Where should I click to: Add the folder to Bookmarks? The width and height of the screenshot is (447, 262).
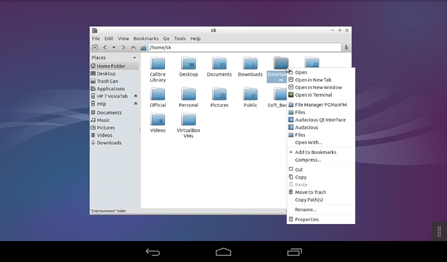(x=321, y=152)
